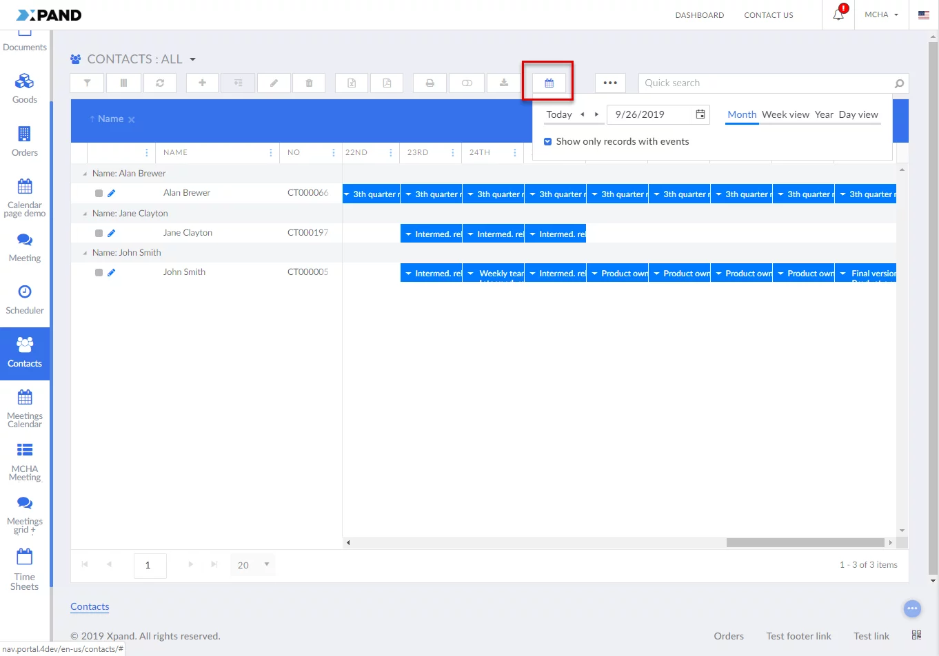
Task: Check the John Smith row checkbox
Action: (x=99, y=273)
